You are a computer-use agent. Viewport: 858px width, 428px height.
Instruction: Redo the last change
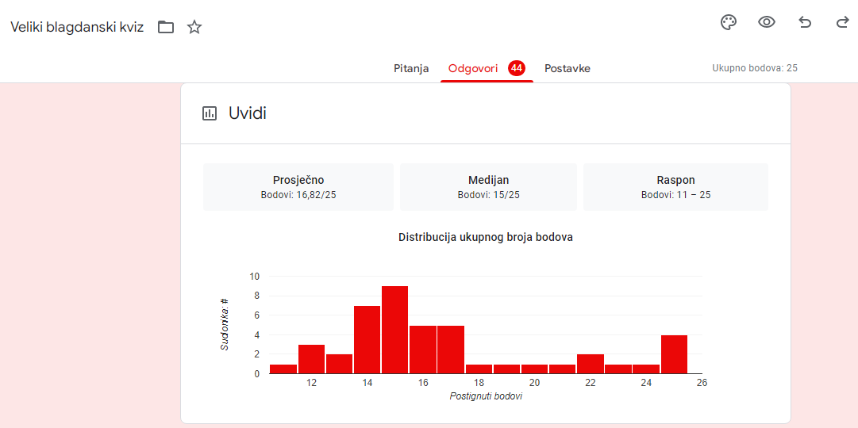[x=843, y=22]
